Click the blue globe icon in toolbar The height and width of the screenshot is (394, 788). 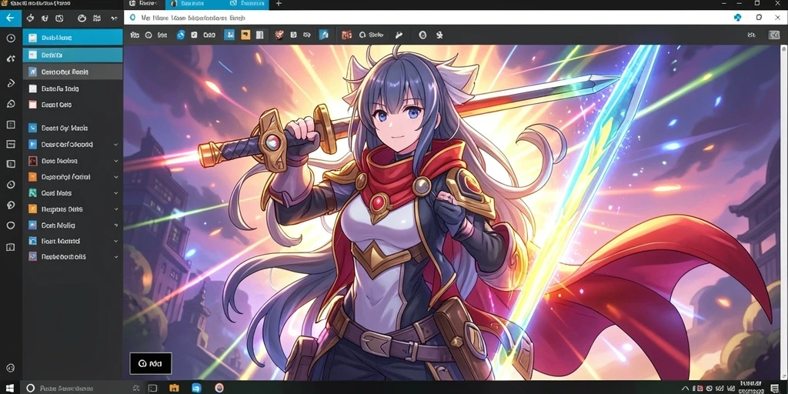(x=181, y=35)
